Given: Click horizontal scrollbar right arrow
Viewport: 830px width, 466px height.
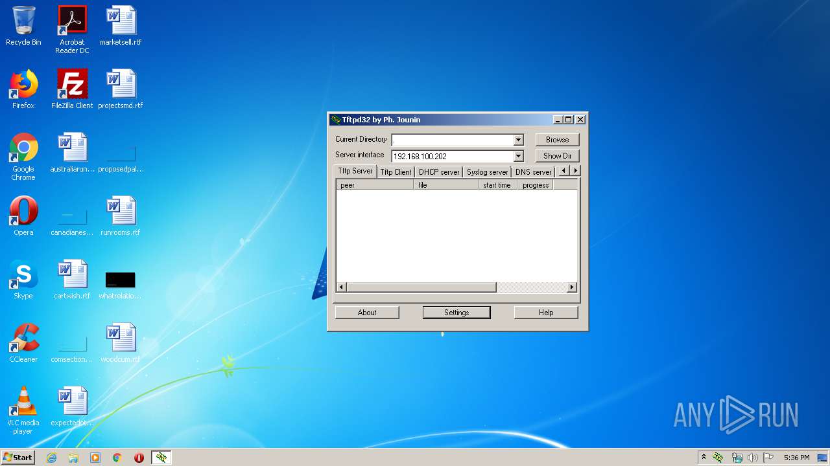Looking at the screenshot, I should tap(572, 287).
